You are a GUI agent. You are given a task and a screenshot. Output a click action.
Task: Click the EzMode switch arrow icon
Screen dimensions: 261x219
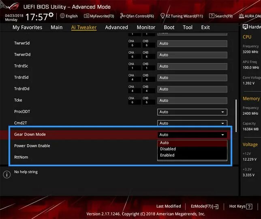[216, 207]
